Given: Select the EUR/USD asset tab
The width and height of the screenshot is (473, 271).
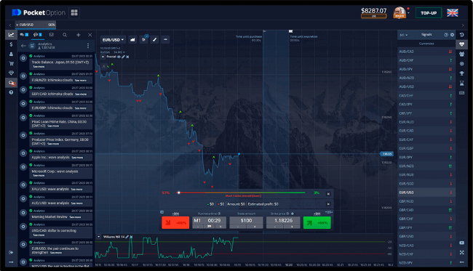Looking at the screenshot, I should coord(36,25).
